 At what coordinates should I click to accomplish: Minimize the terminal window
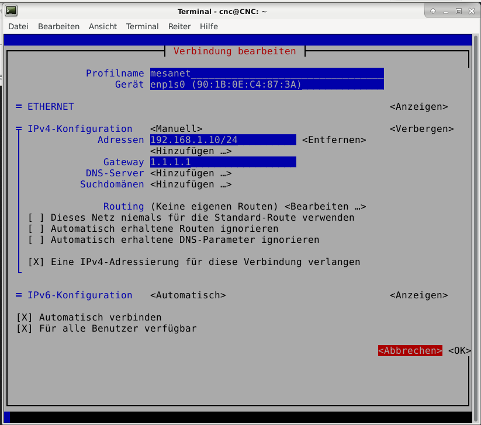pyautogui.click(x=446, y=12)
